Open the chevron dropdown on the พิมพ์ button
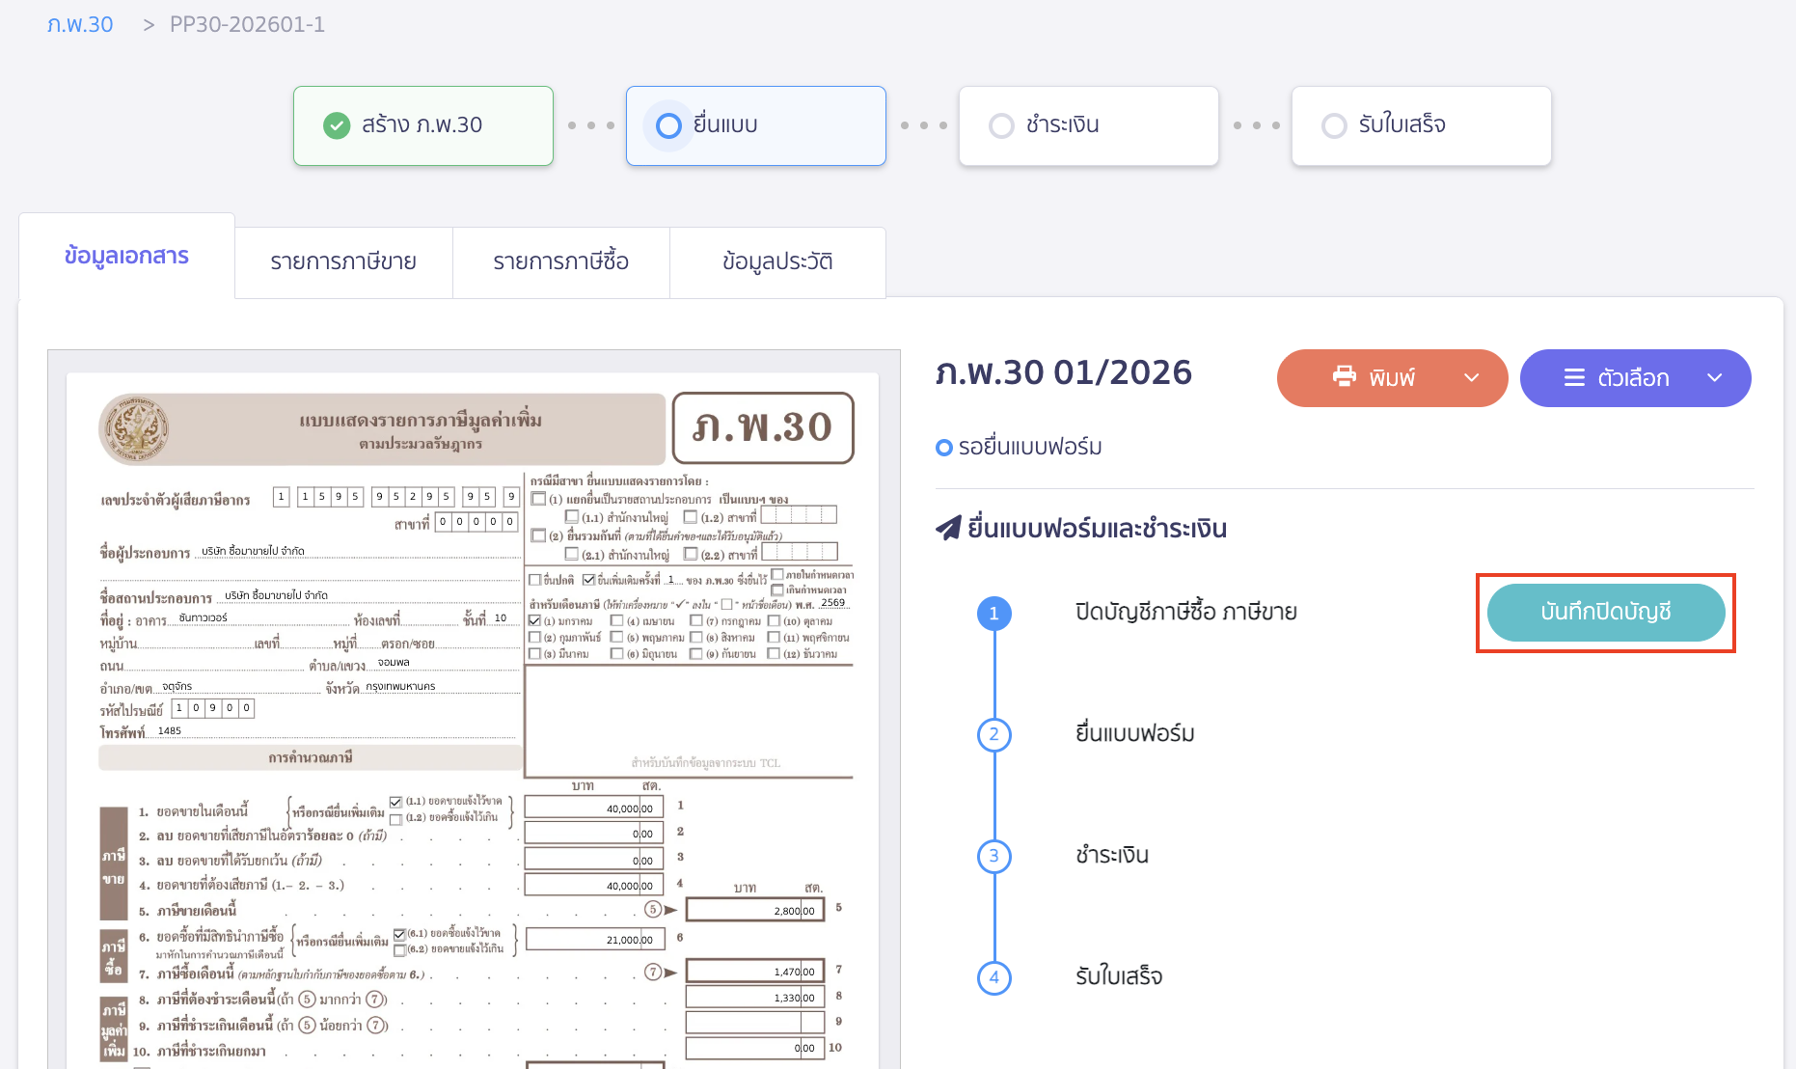The height and width of the screenshot is (1069, 1796). pyautogui.click(x=1473, y=378)
